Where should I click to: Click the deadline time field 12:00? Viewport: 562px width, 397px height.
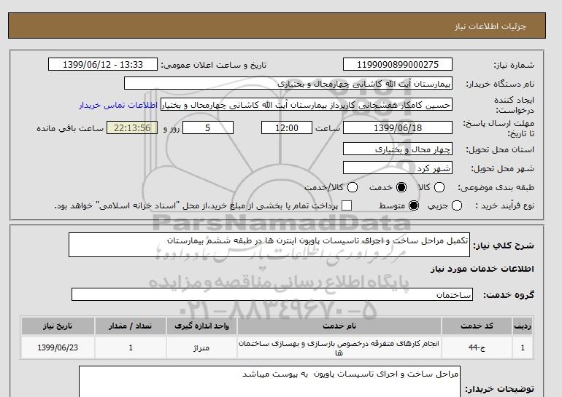287,127
